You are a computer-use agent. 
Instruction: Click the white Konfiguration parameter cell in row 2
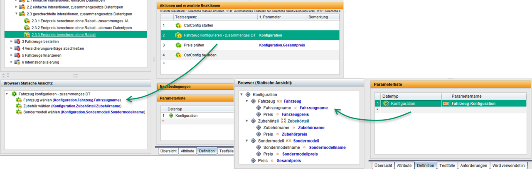282,36
